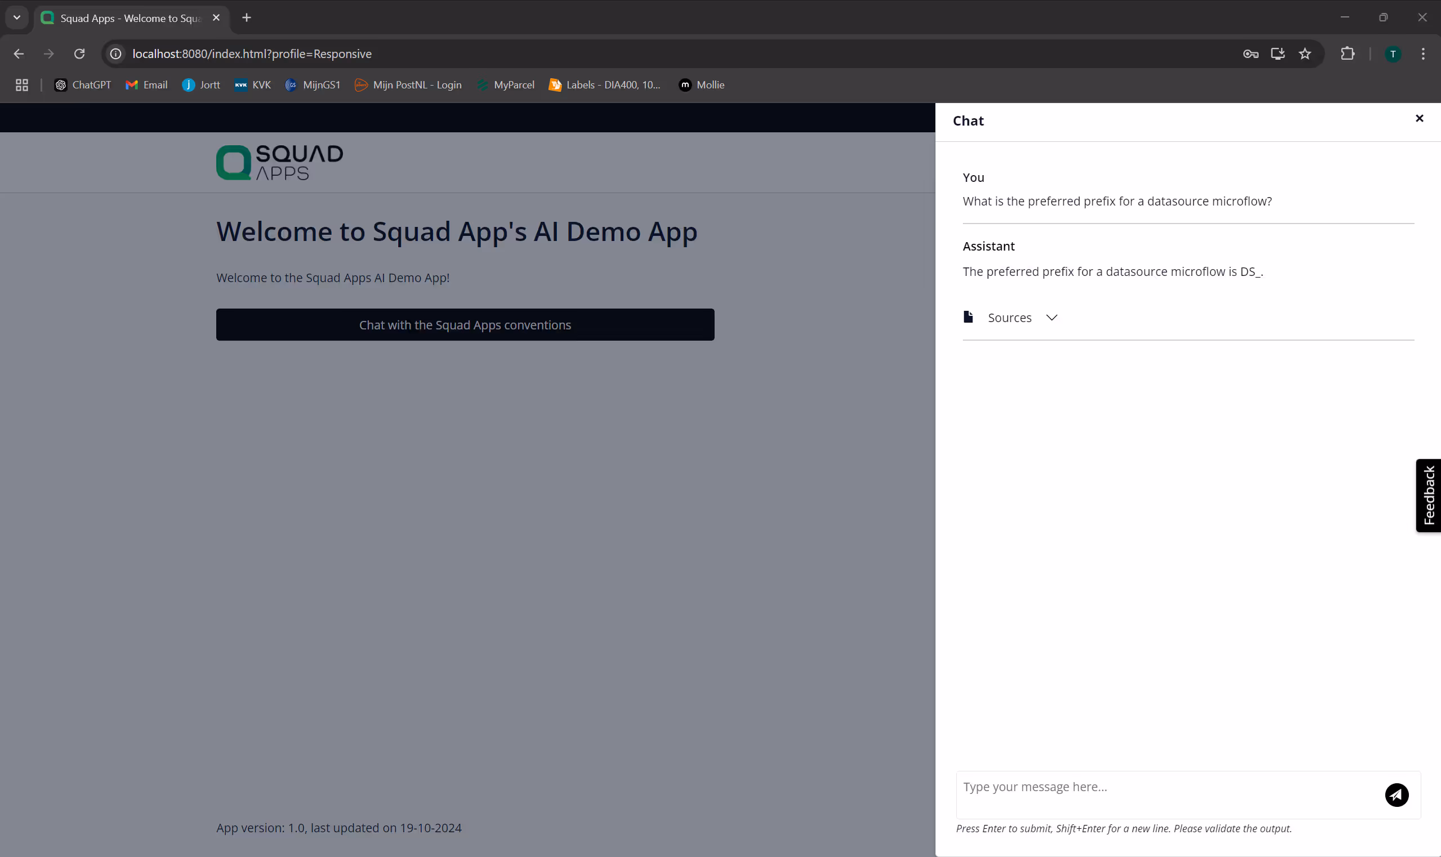Open the Jortt bookmark

(201, 85)
